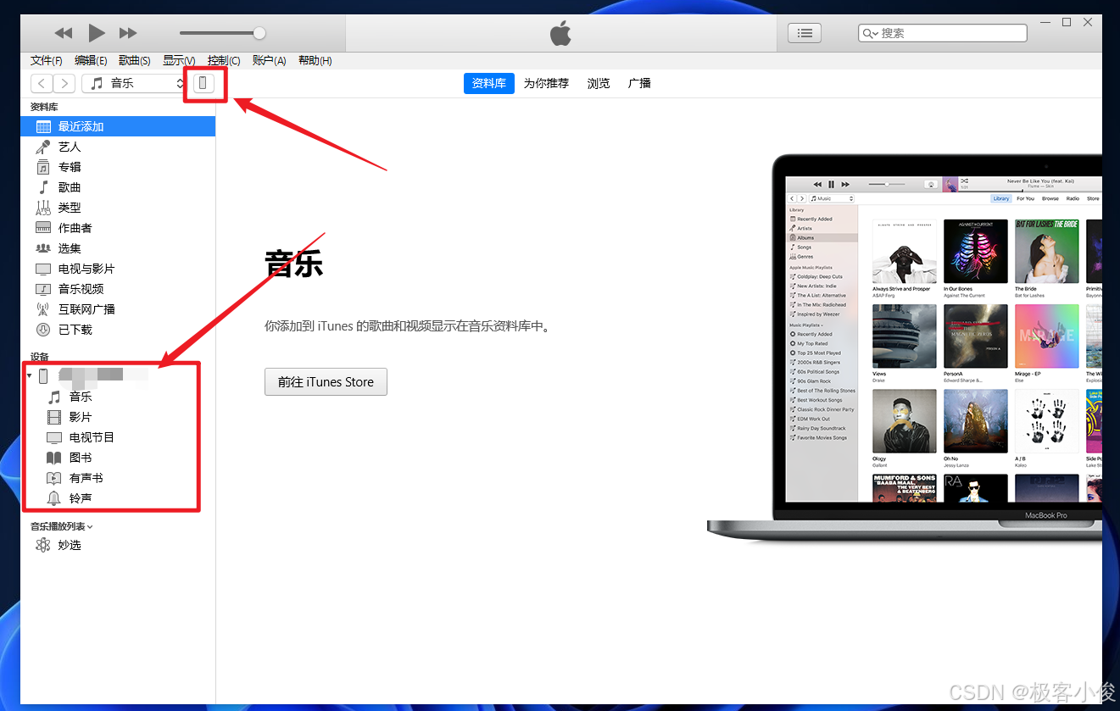1120x711 pixels.
Task: Click the device 音乐 note icon
Action: 54,397
